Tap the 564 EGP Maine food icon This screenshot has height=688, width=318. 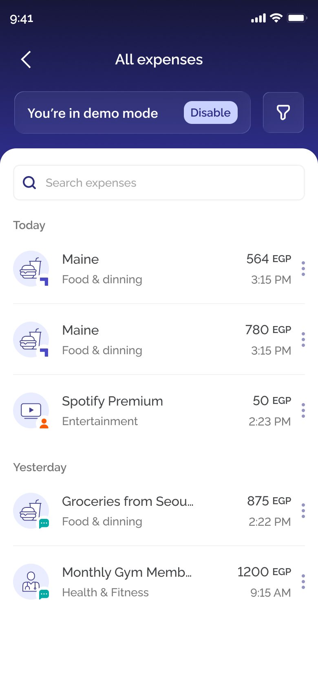pos(31,269)
